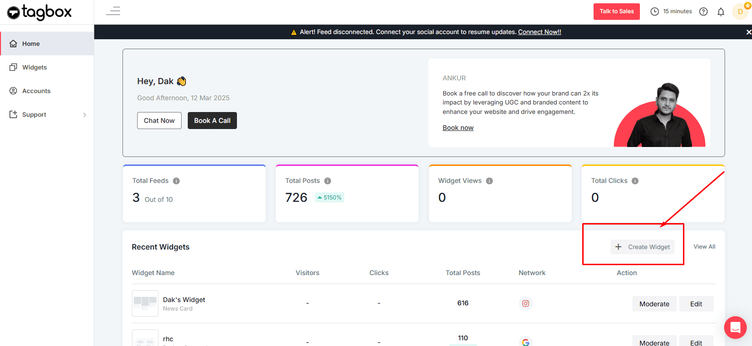The width and height of the screenshot is (752, 346).
Task: Click the plus icon in Create Widget
Action: coord(618,247)
